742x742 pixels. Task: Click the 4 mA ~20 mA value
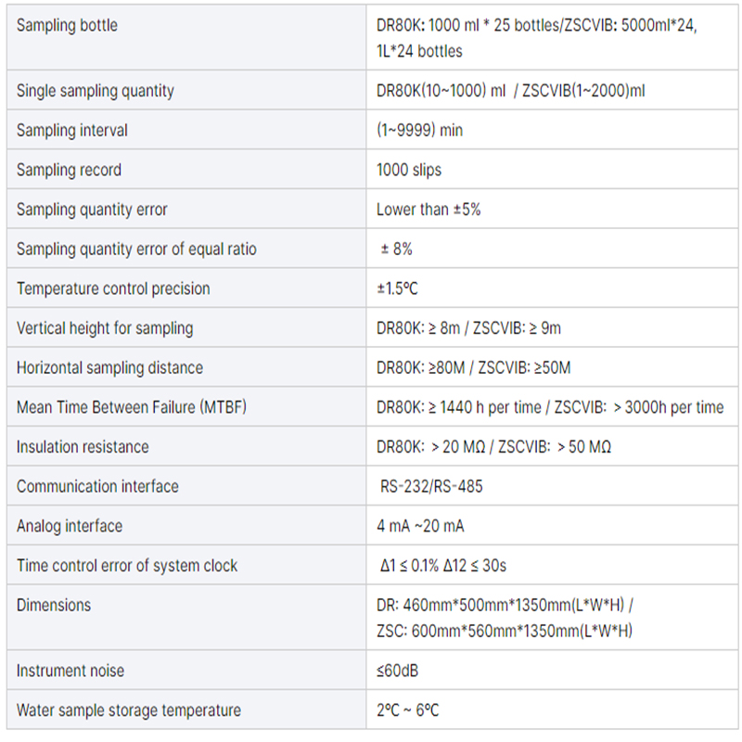(420, 526)
